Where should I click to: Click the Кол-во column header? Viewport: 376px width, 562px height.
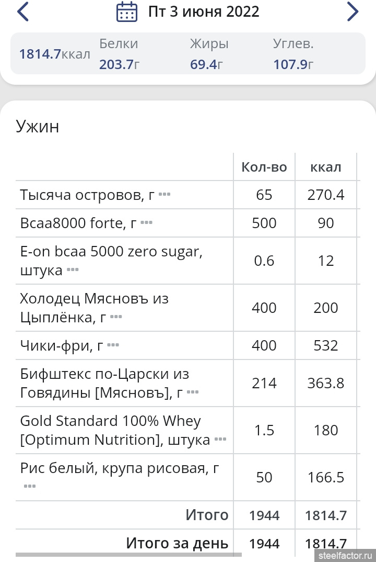point(264,167)
